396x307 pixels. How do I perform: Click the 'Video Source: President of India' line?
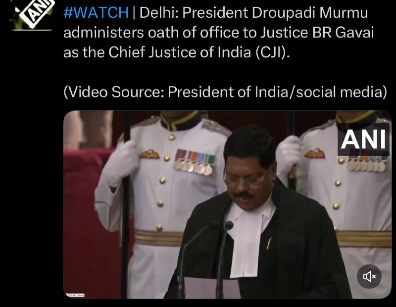point(225,91)
